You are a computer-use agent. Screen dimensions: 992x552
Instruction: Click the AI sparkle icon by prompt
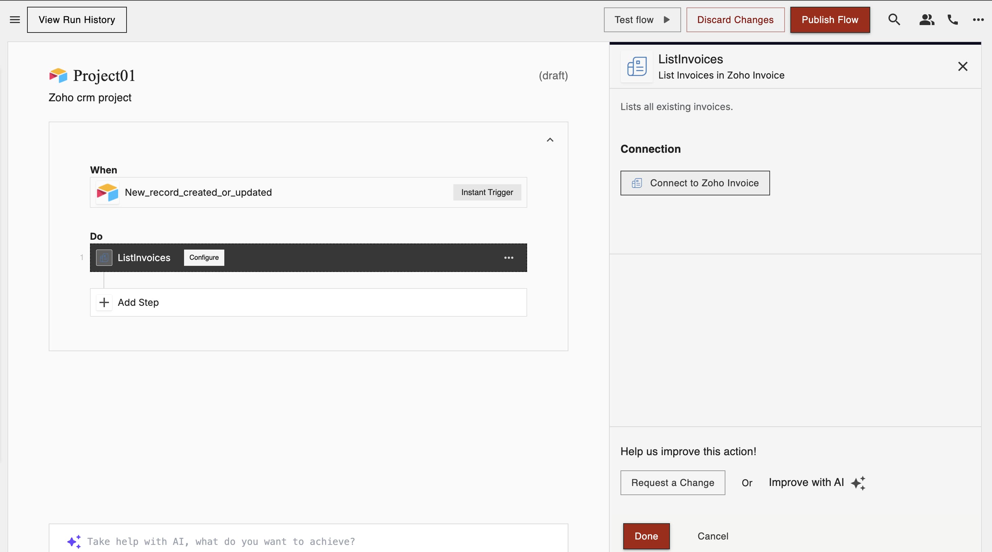point(74,542)
